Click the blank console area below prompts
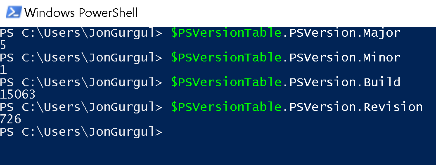This screenshot has width=436, height=165. click(x=218, y=151)
